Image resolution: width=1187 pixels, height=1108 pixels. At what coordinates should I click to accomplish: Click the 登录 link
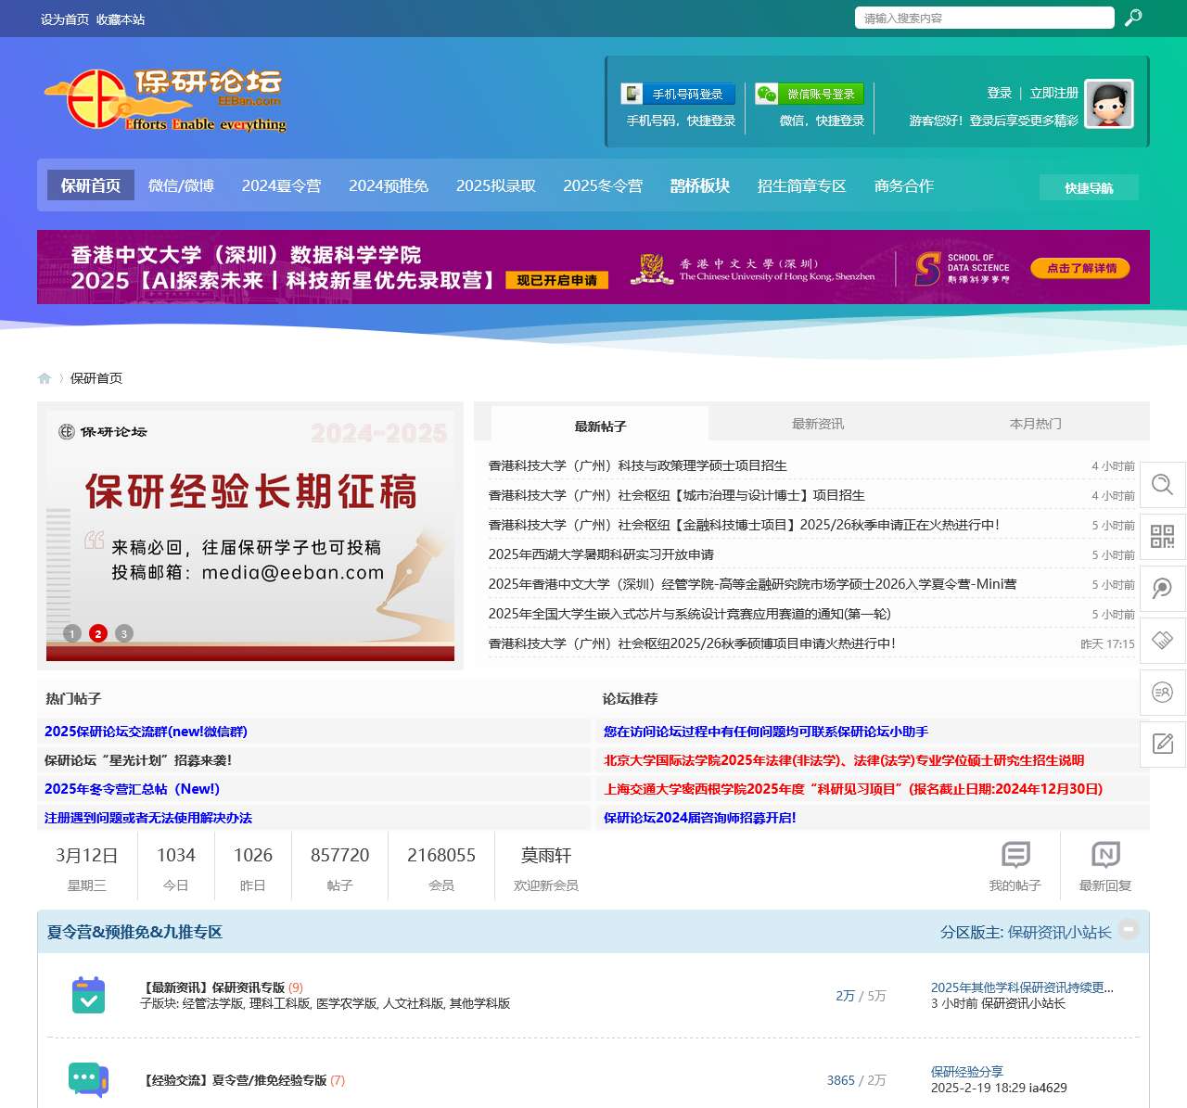(1000, 93)
